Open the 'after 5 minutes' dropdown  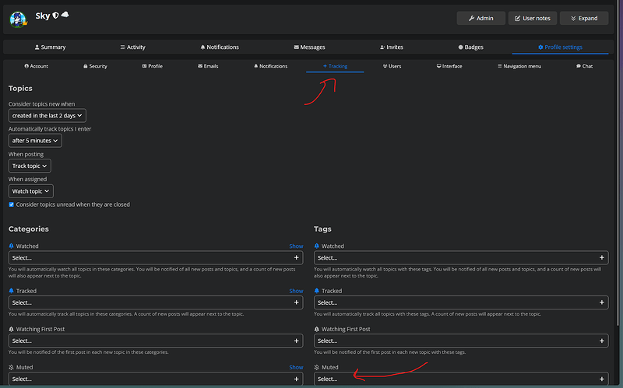click(x=35, y=141)
